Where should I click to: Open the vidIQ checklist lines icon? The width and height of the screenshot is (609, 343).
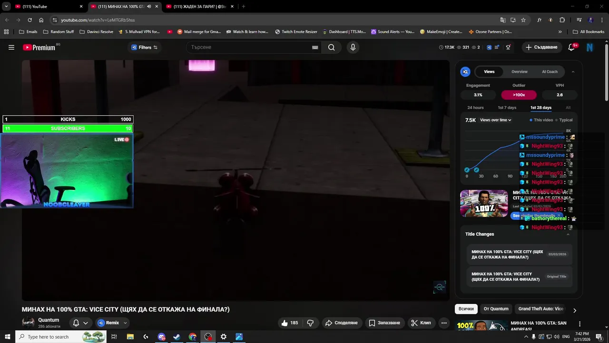[x=497, y=47]
